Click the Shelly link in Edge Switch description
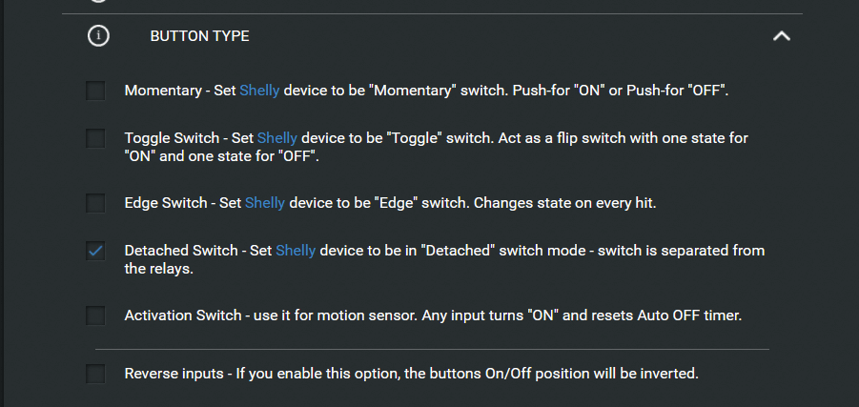Image resolution: width=859 pixels, height=407 pixels. click(x=264, y=203)
